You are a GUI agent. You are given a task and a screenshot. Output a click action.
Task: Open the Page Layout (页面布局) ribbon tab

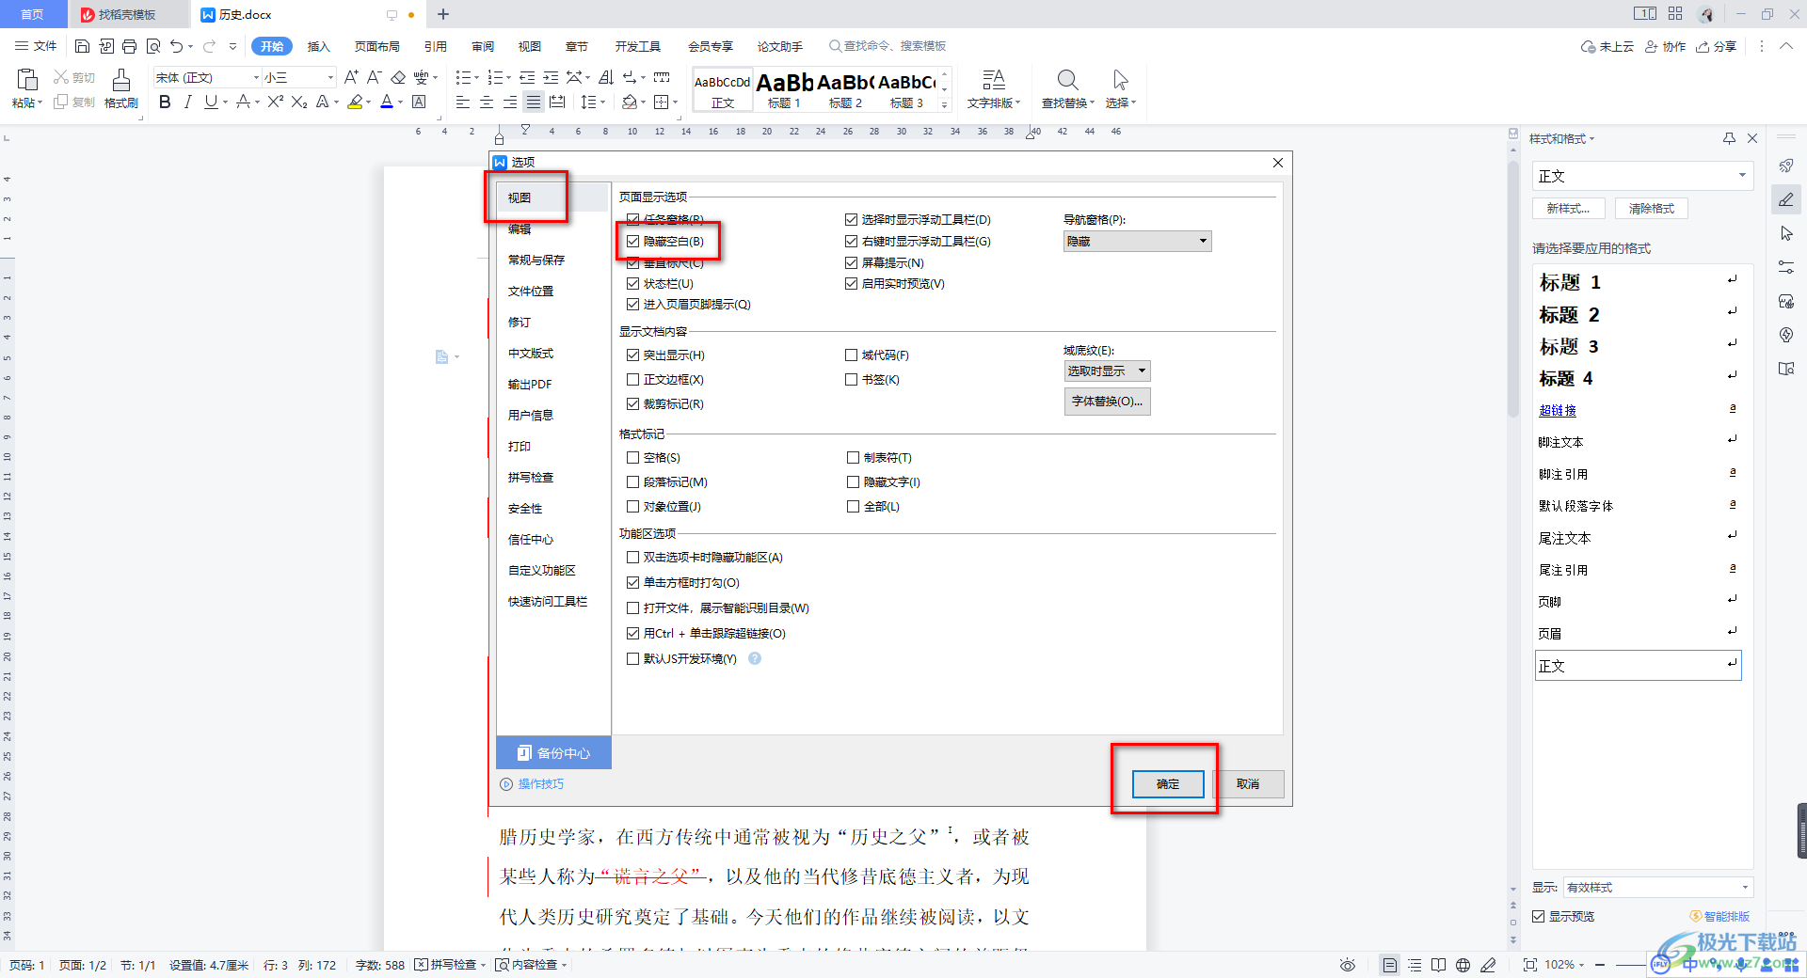[x=376, y=46]
